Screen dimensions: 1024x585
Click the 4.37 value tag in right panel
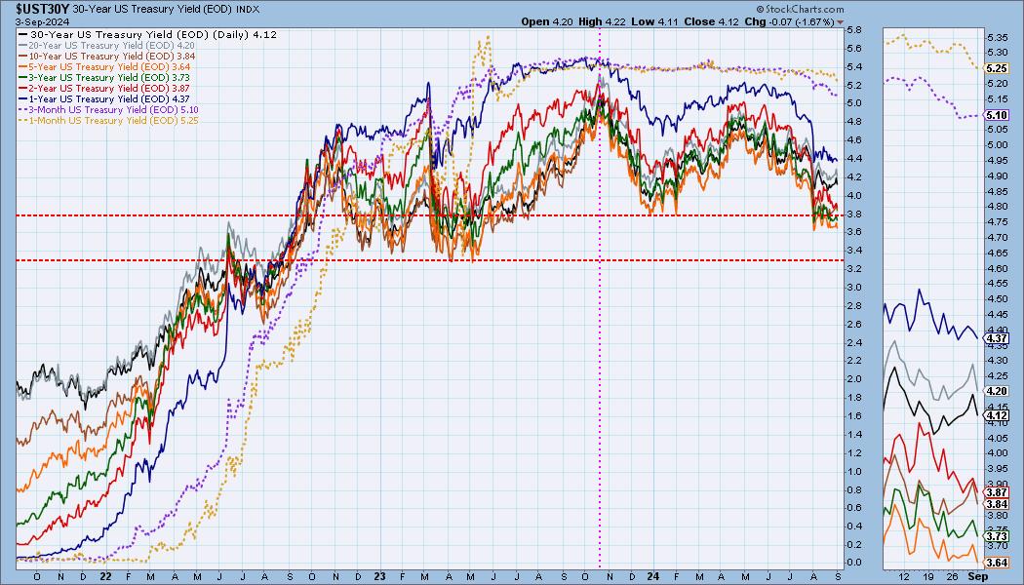(996, 339)
